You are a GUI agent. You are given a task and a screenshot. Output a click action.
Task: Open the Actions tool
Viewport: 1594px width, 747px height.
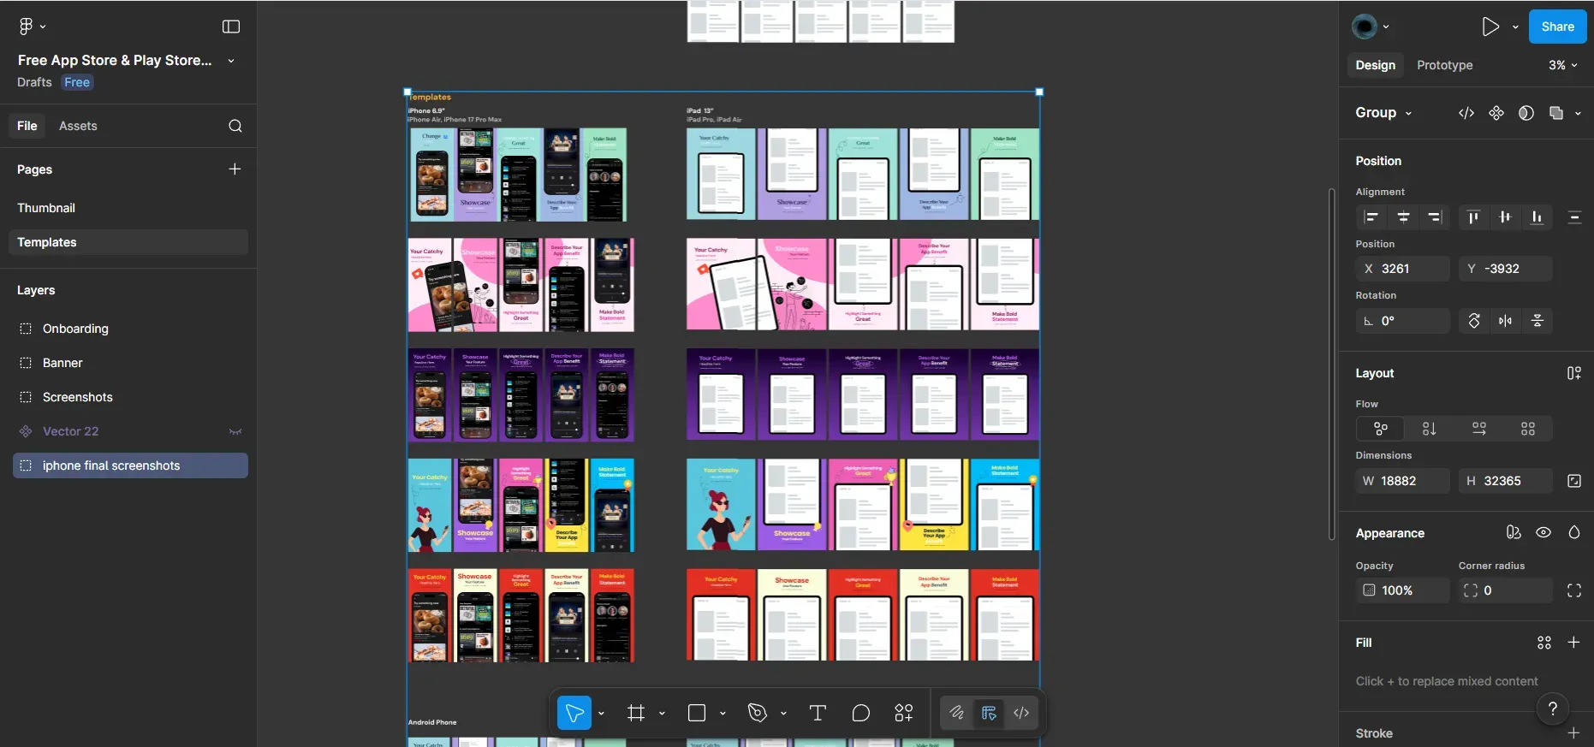pyautogui.click(x=904, y=713)
